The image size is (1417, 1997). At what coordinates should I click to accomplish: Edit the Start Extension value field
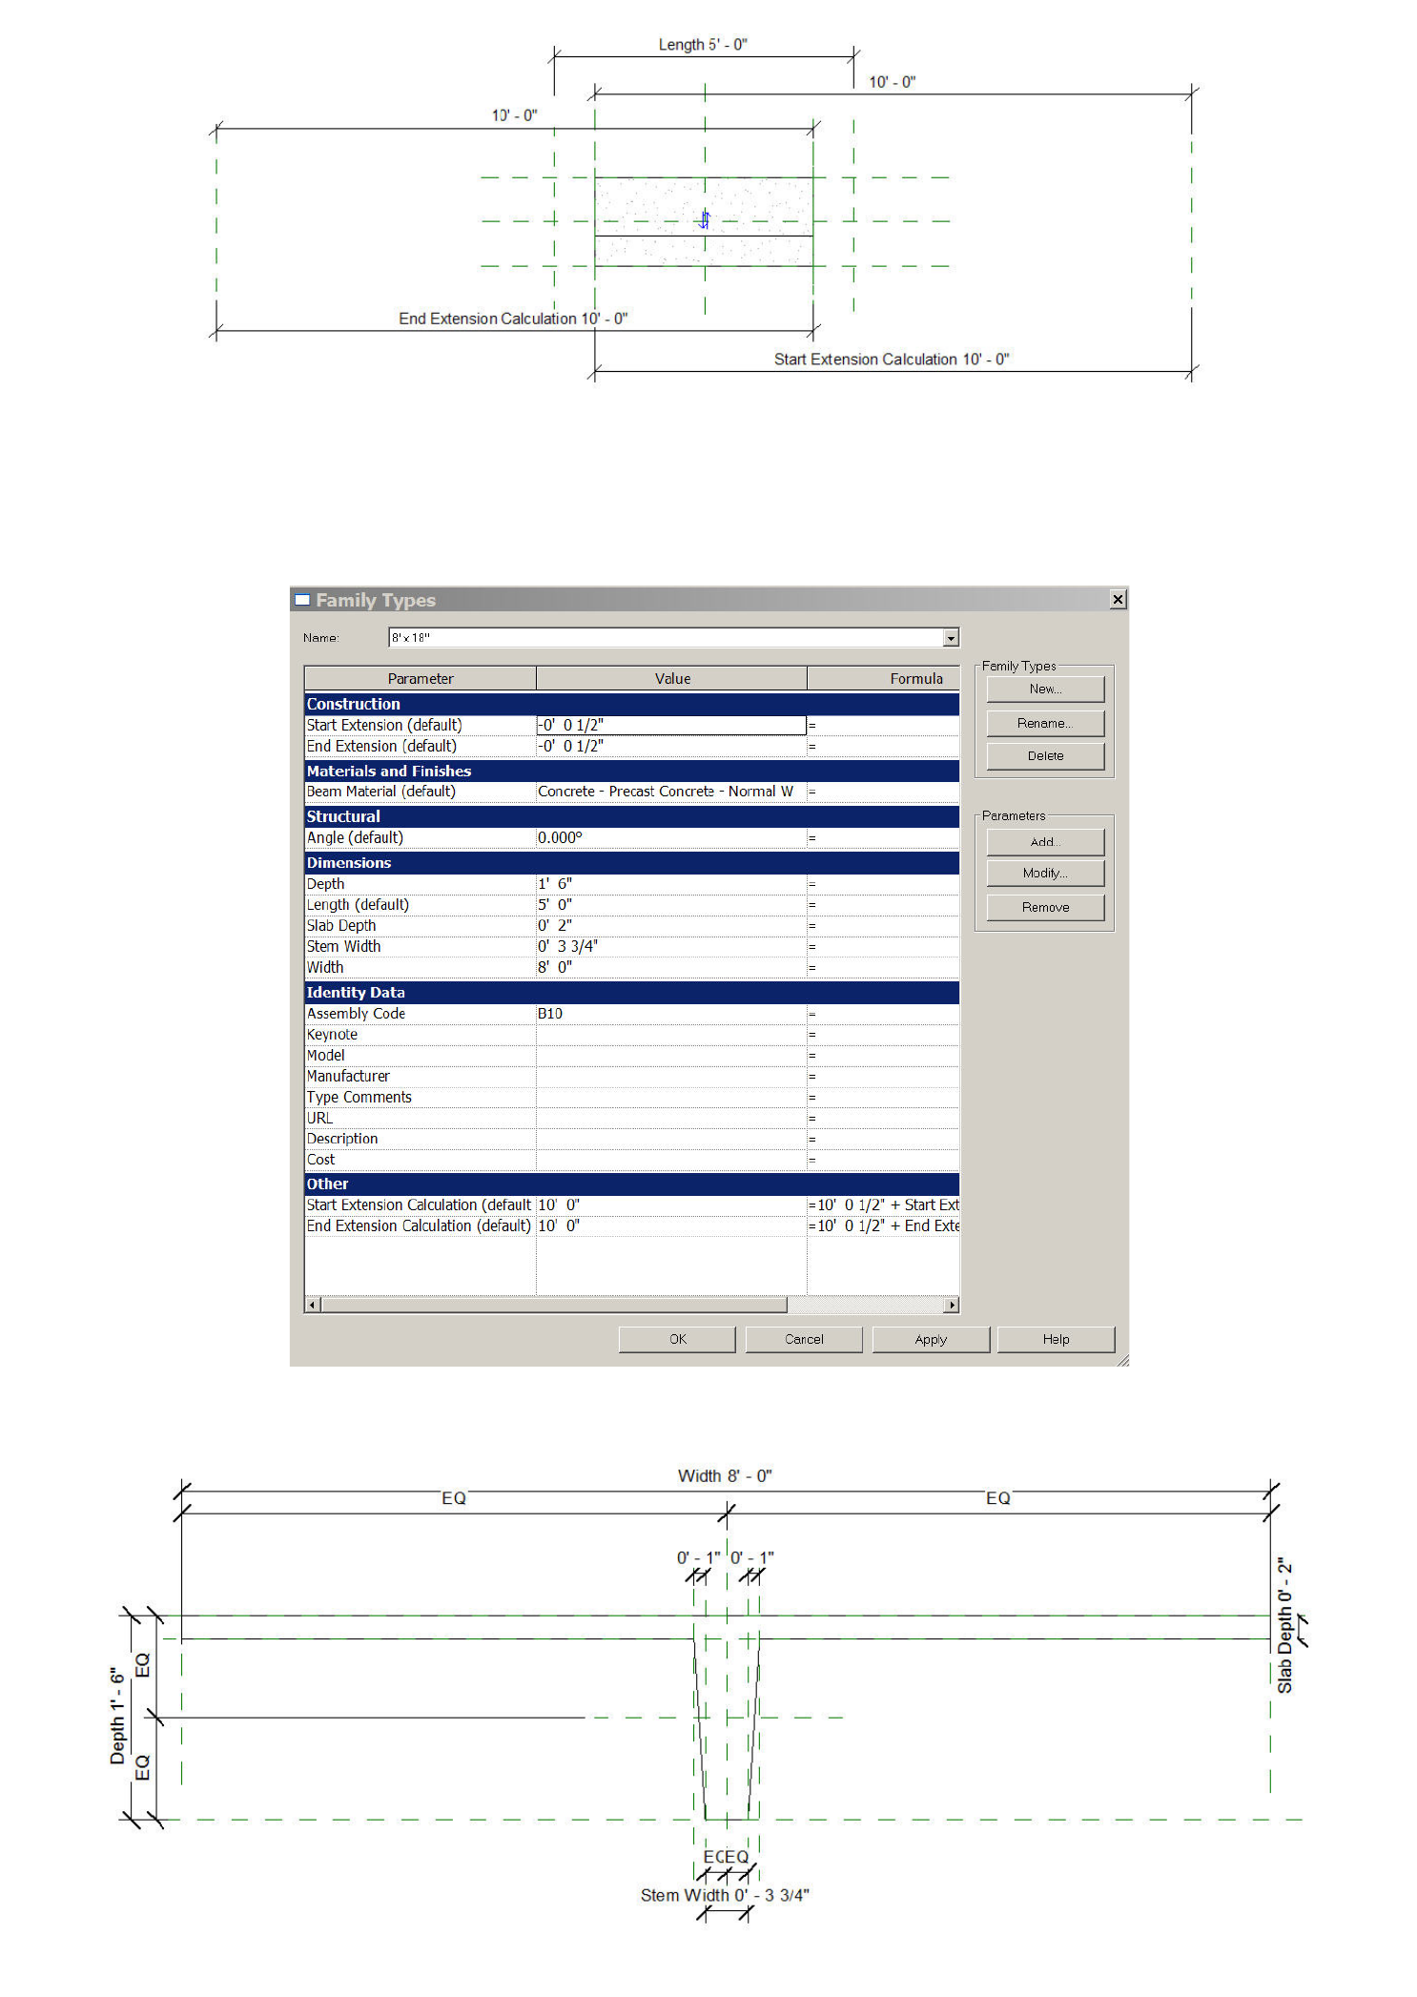[x=671, y=726]
